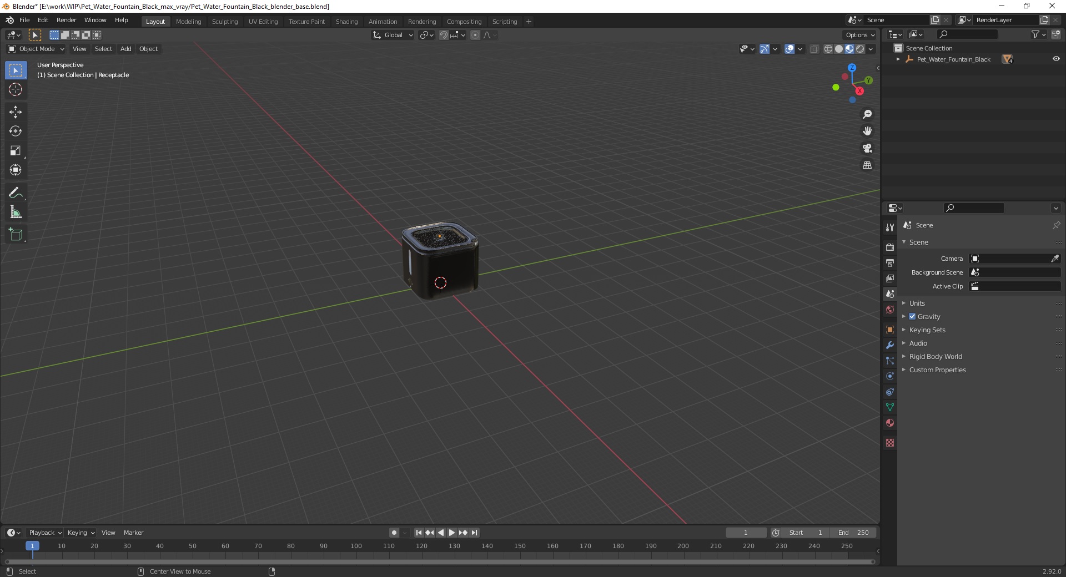Open the World properties tab
The height and width of the screenshot is (577, 1066).
pos(890,310)
